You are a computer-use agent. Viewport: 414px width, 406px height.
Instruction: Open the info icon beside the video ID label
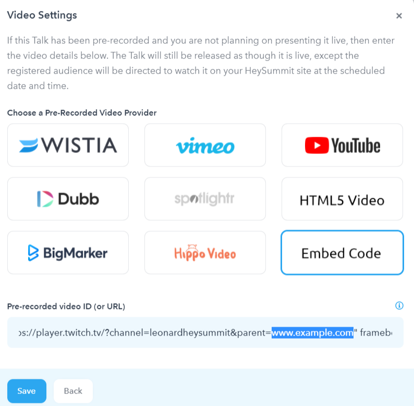pyautogui.click(x=399, y=306)
